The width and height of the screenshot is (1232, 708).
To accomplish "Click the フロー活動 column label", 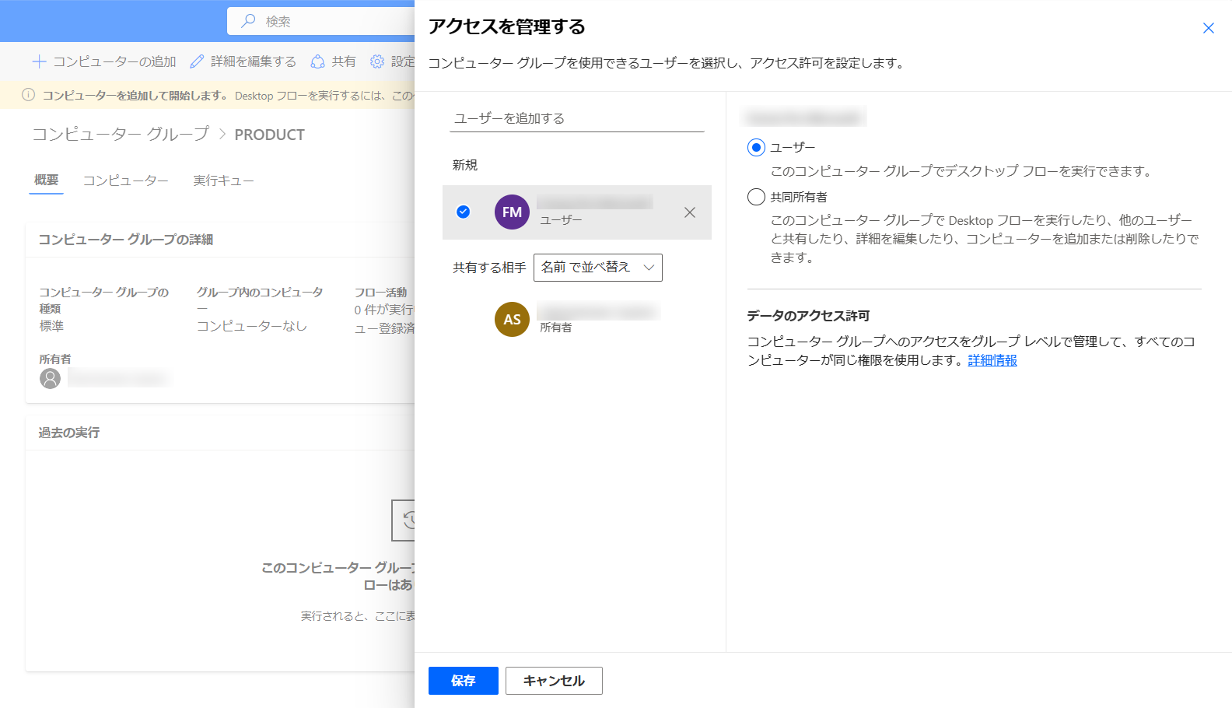I will [x=381, y=293].
